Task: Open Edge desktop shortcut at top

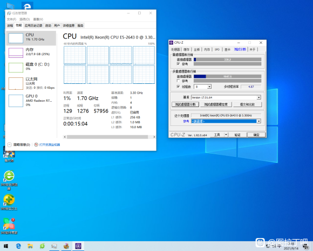Action: (27, 6)
